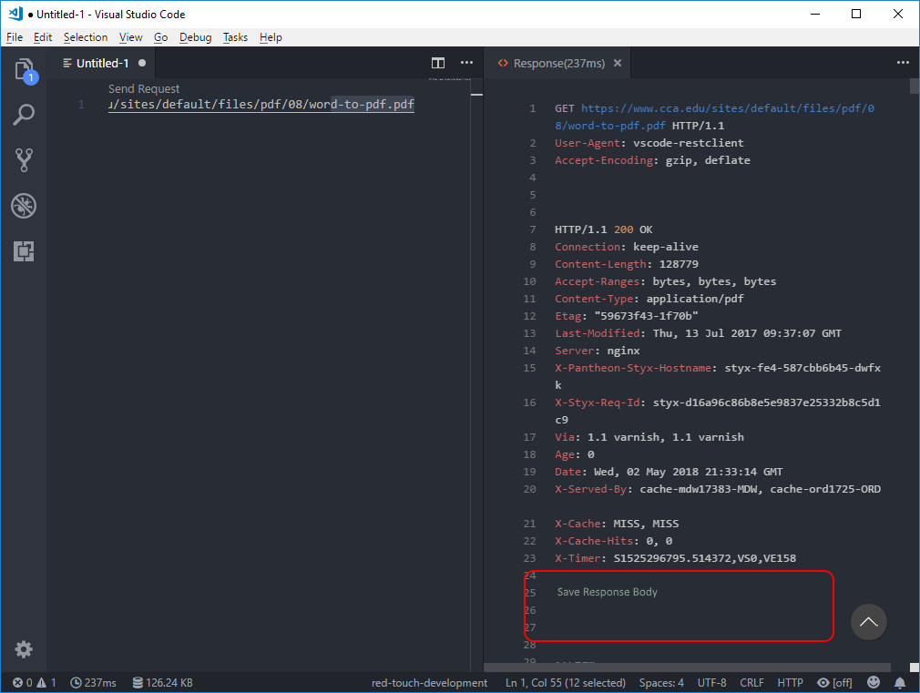Click the 126.24 KB response size item

click(162, 682)
